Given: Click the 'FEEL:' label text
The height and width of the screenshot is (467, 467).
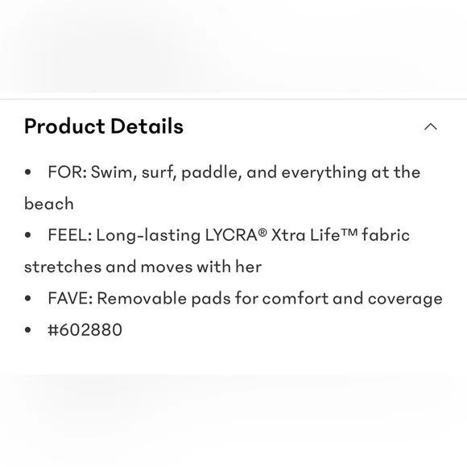Looking at the screenshot, I should 70,235.
